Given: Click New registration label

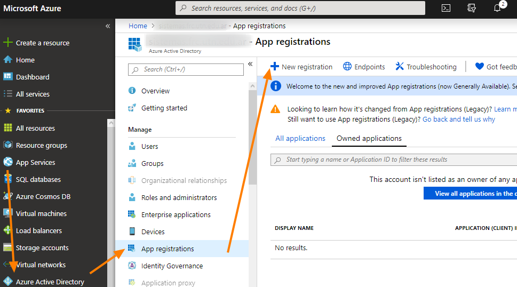Looking at the screenshot, I should pos(307,67).
